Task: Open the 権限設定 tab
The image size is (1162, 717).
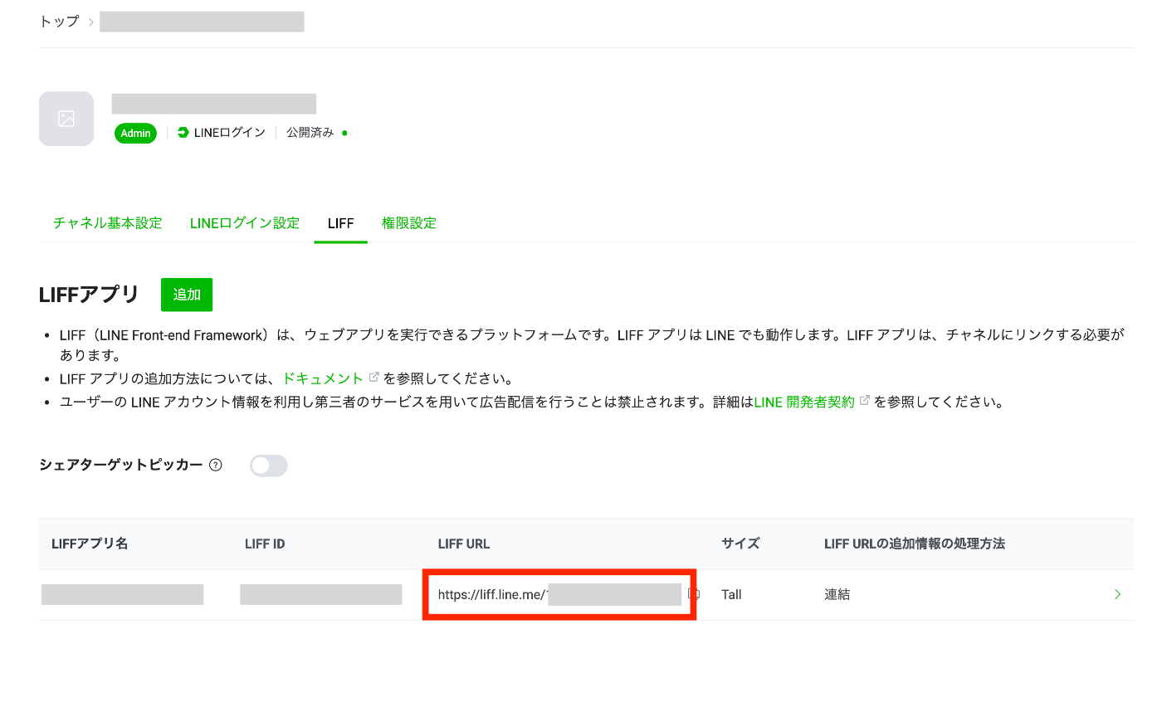Action: [409, 222]
